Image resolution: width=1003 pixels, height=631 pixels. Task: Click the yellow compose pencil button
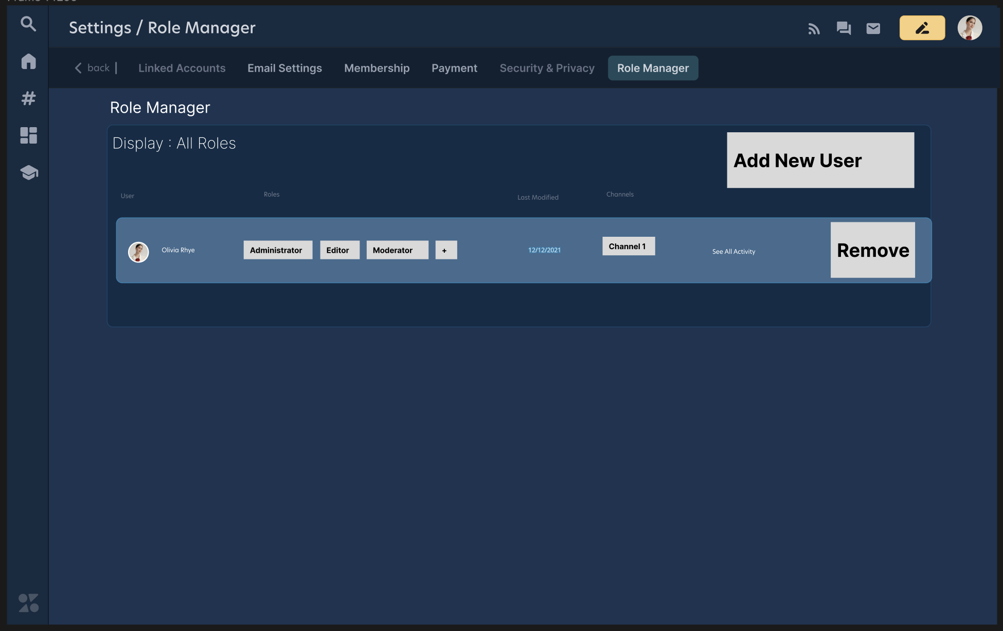coord(922,28)
